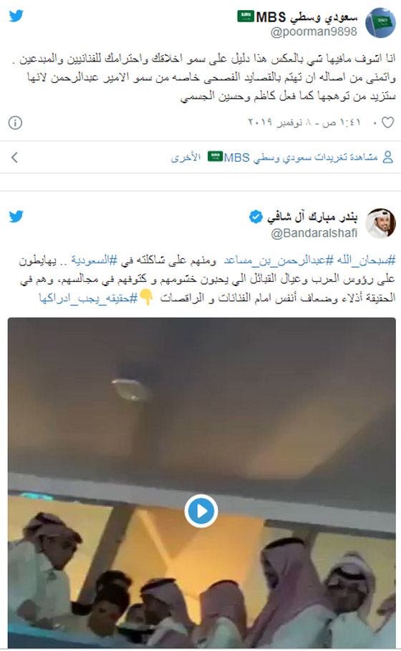Open the @Bandaralshafi handle link
Screen dimensions: 401x651
coord(314,233)
